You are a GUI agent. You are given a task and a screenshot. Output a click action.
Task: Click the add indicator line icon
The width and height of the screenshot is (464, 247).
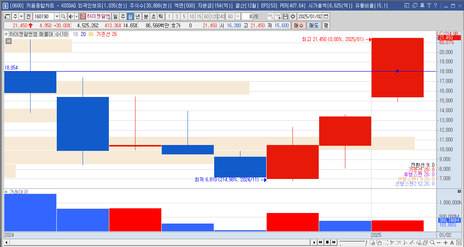click(278, 16)
